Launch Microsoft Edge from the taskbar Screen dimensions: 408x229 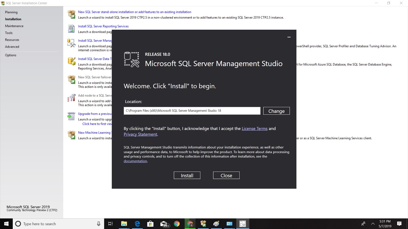(x=137, y=224)
